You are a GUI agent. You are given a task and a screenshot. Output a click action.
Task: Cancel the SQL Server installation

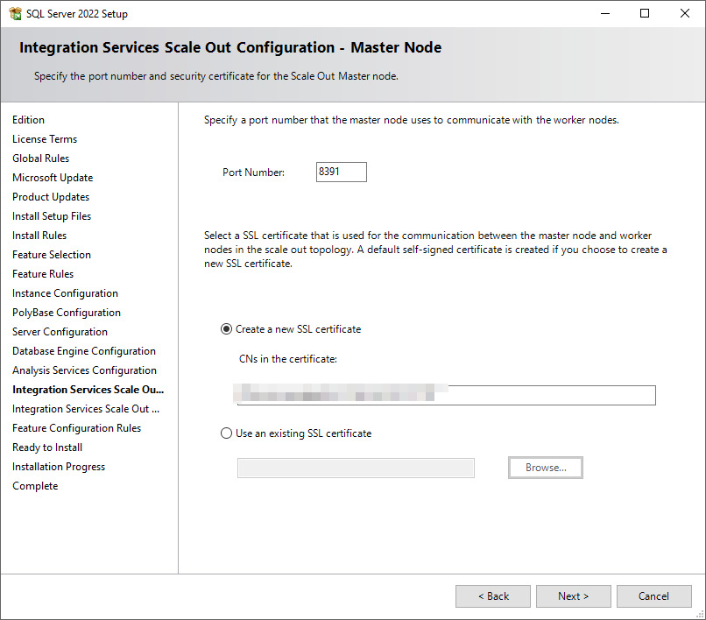(x=653, y=595)
